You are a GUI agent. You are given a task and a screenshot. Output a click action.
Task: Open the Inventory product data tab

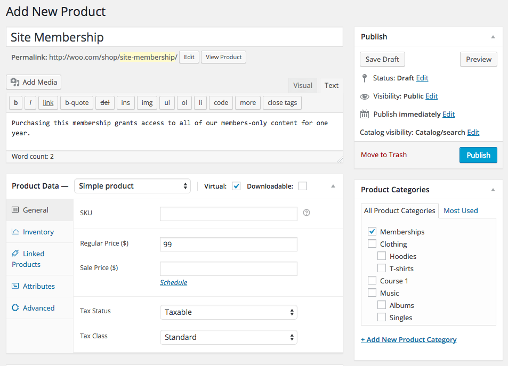[x=38, y=232]
